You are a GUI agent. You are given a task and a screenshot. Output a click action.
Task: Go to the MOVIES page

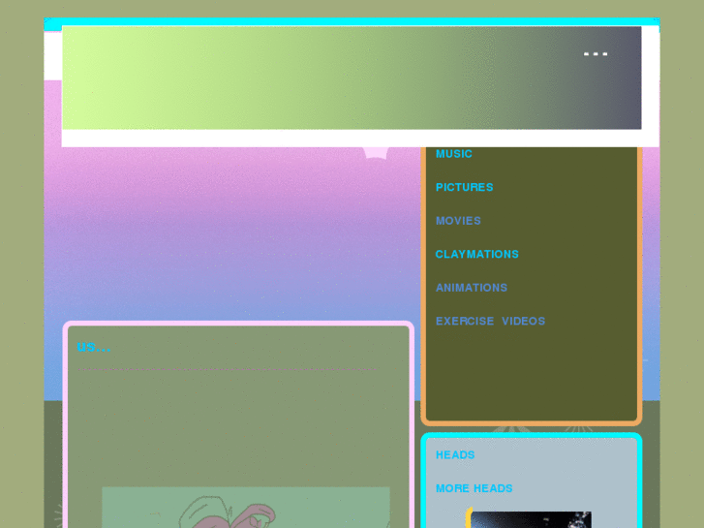(x=458, y=221)
